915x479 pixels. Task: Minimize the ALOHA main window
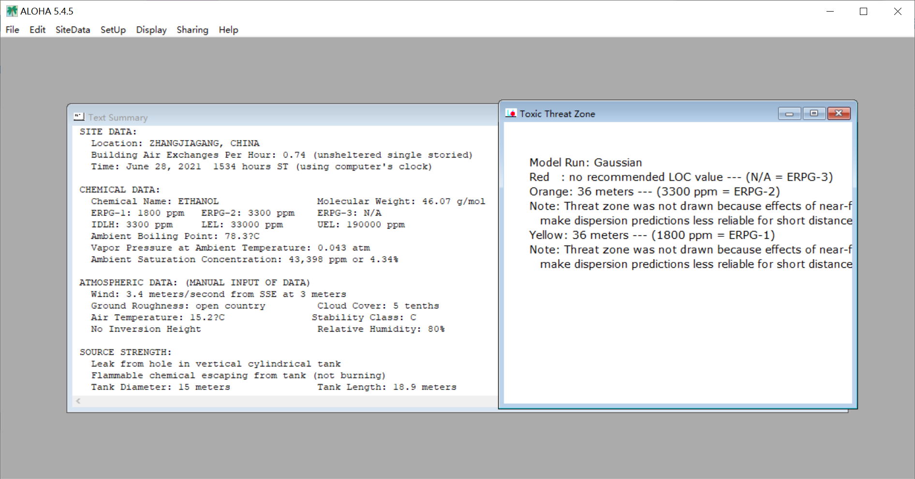point(830,11)
